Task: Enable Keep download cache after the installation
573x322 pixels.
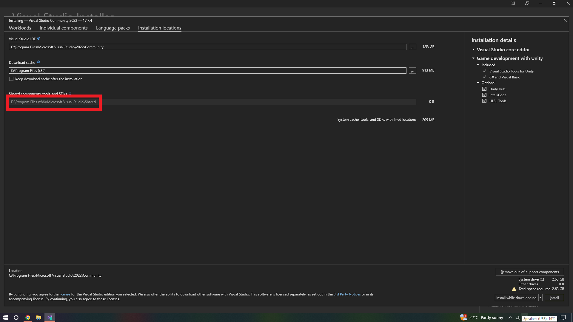Action: coord(11,79)
